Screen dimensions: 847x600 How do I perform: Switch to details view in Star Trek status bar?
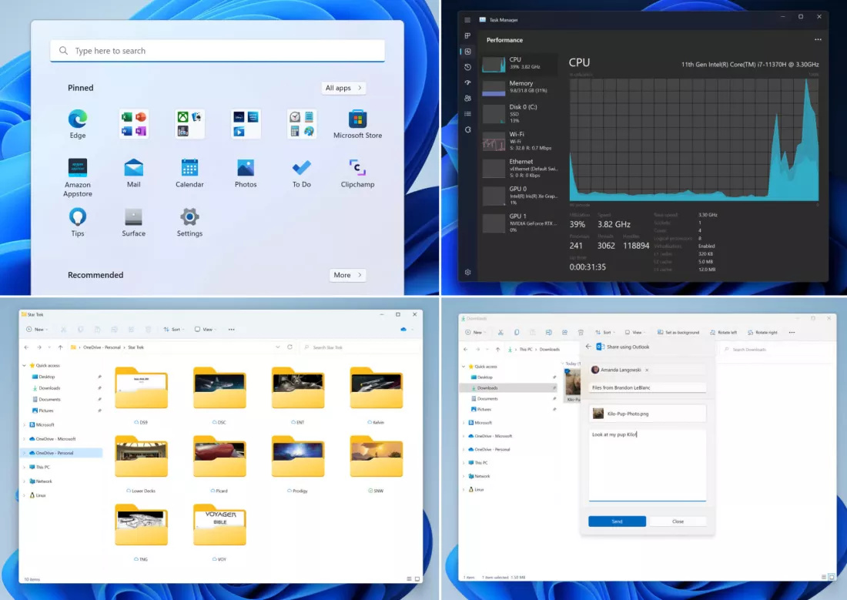tap(409, 579)
